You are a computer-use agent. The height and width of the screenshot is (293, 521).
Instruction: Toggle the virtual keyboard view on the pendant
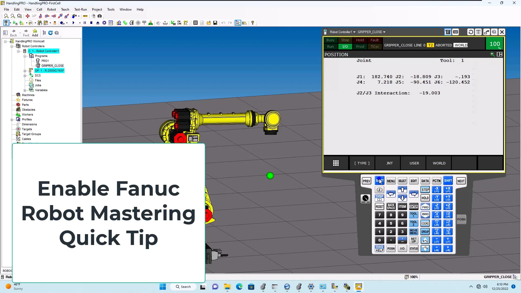click(455, 32)
